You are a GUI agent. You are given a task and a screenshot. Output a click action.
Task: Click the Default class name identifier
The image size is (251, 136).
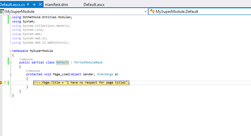tap(62, 62)
